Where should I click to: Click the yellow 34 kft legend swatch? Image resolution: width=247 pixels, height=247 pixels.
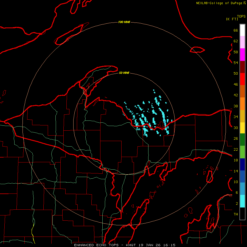pos(242,128)
